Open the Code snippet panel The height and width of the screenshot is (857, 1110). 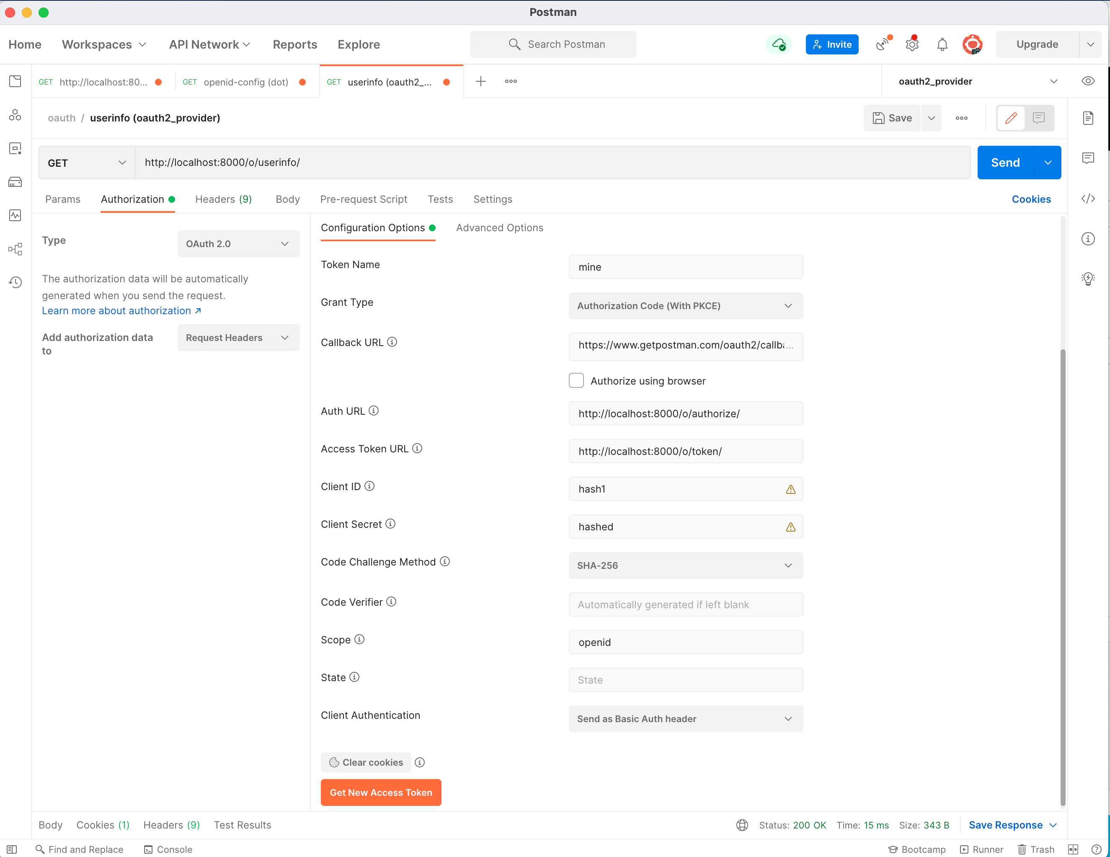[x=1088, y=199]
